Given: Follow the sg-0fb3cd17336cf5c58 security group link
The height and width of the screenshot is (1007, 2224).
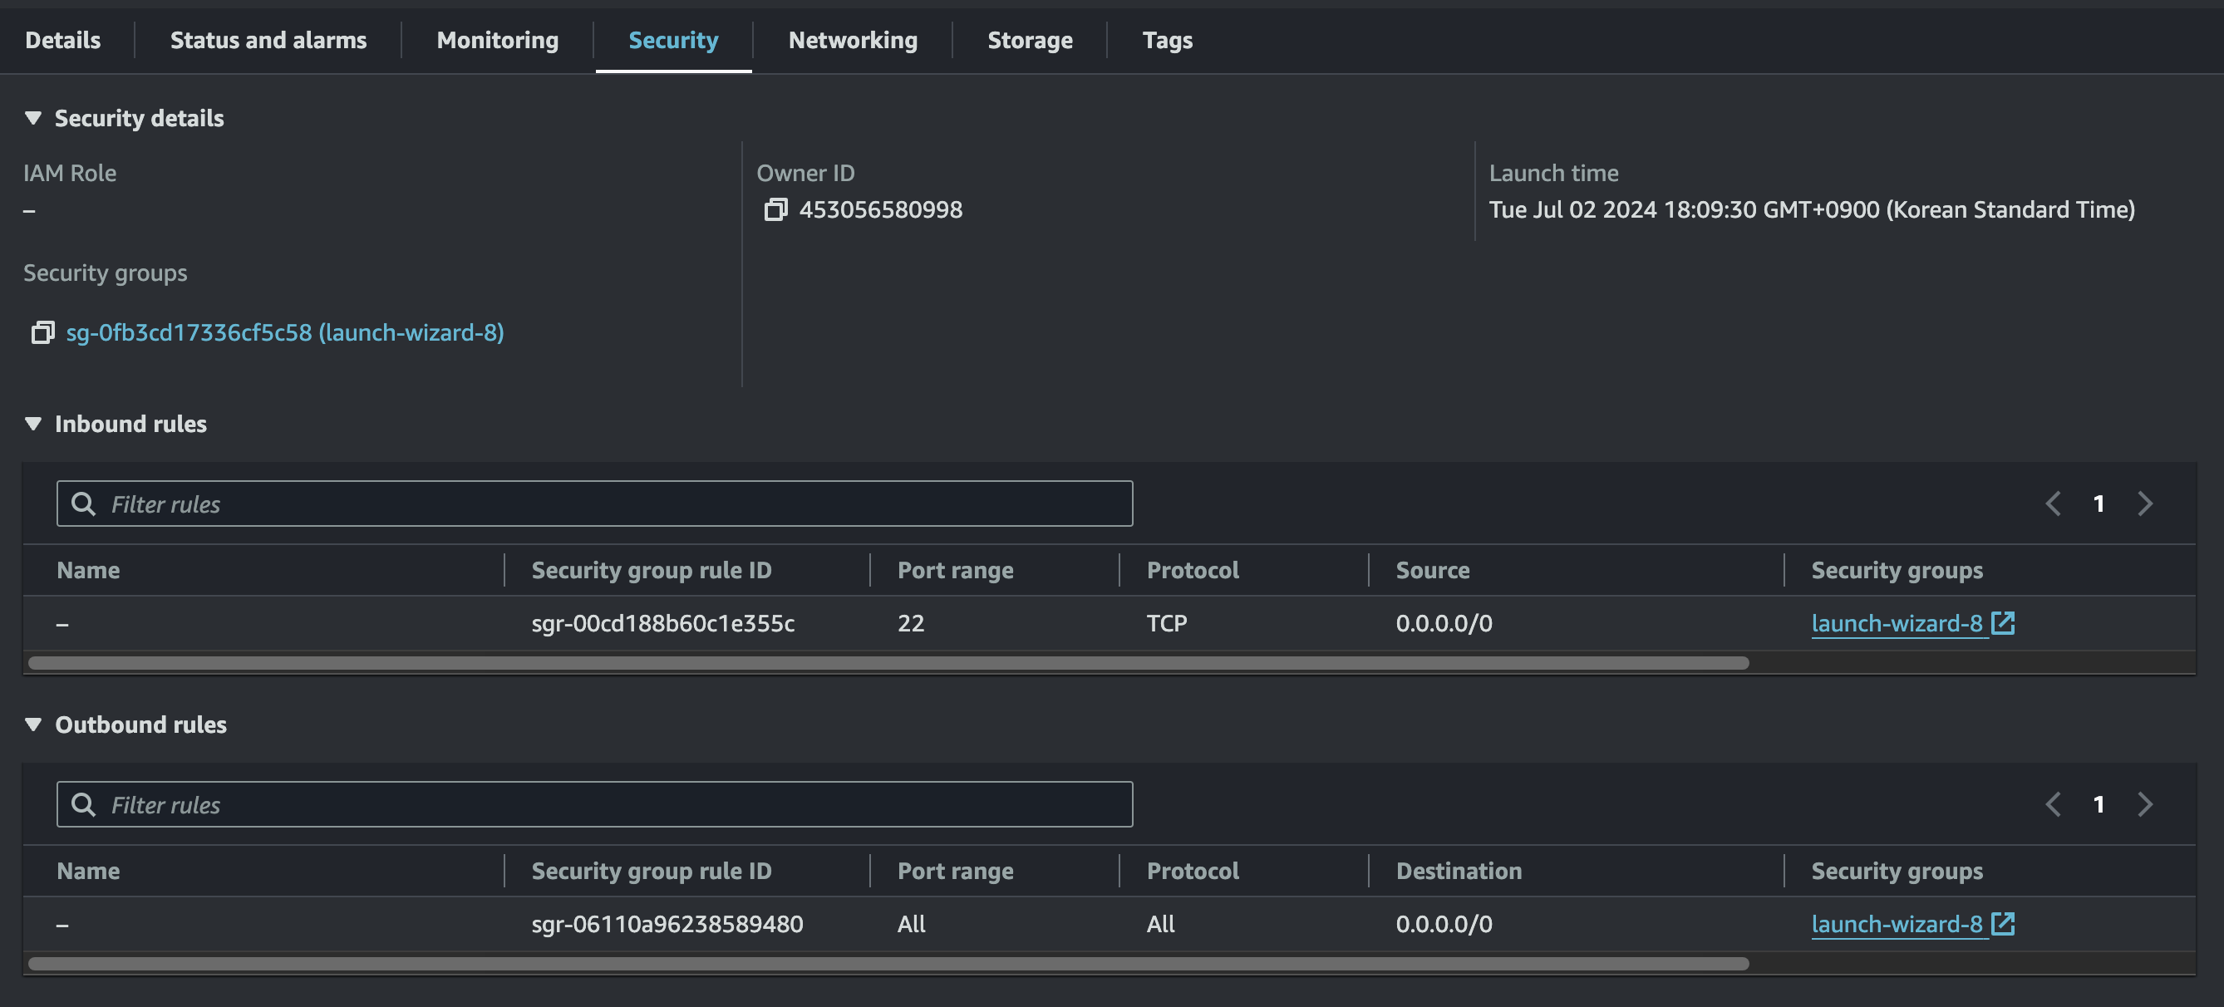Looking at the screenshot, I should (x=285, y=332).
